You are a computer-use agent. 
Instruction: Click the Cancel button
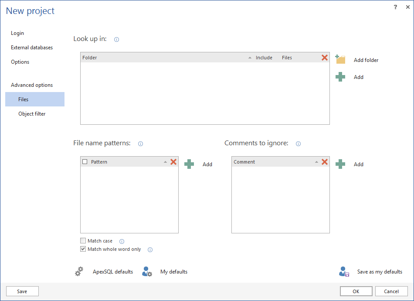pos(391,291)
